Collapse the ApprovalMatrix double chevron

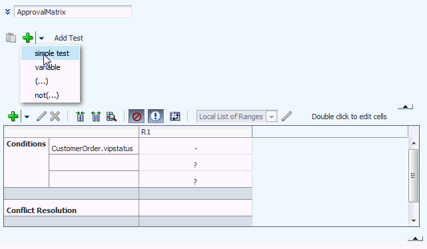pos(7,12)
